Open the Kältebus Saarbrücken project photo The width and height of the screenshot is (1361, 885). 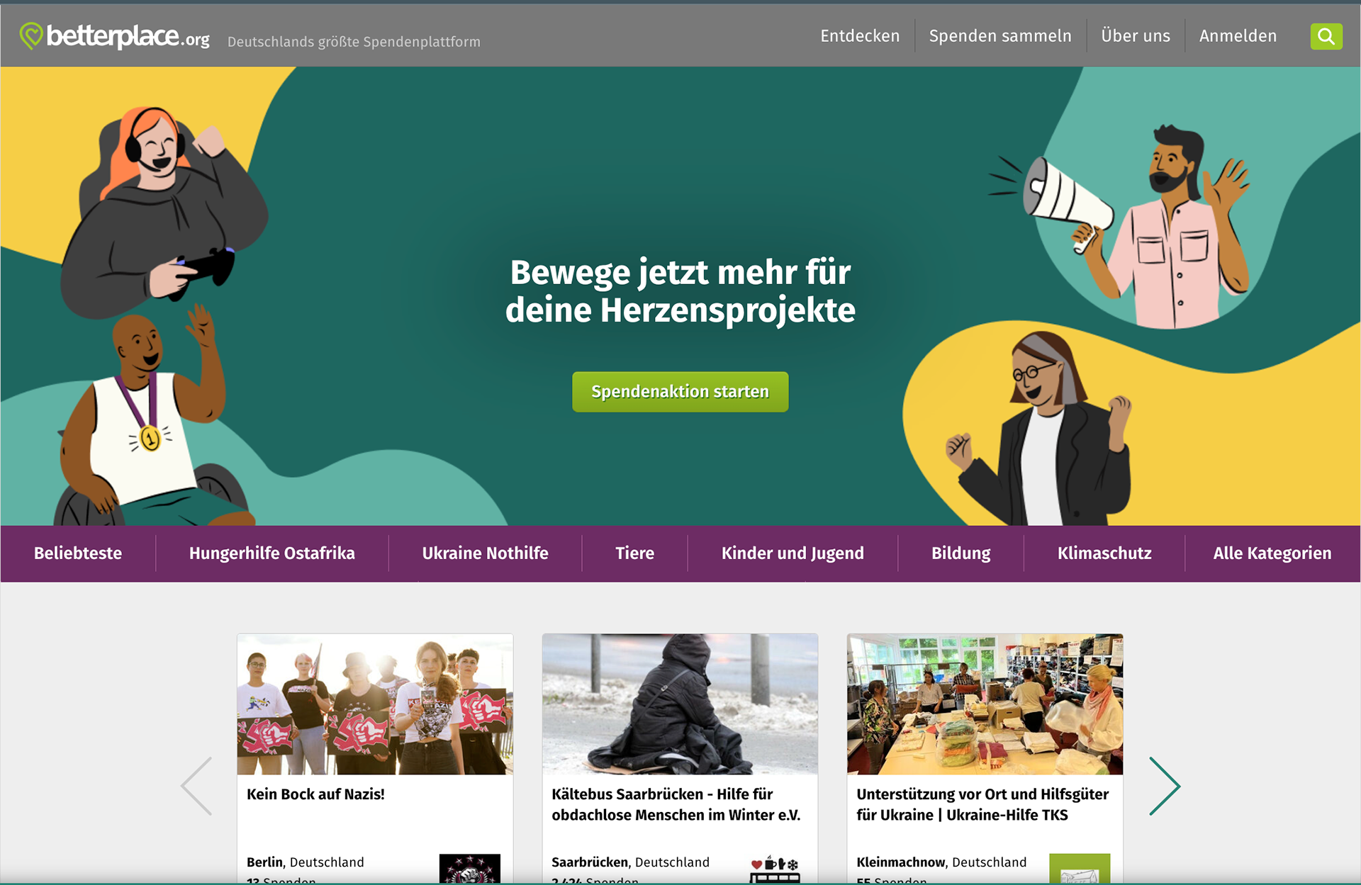(x=680, y=704)
